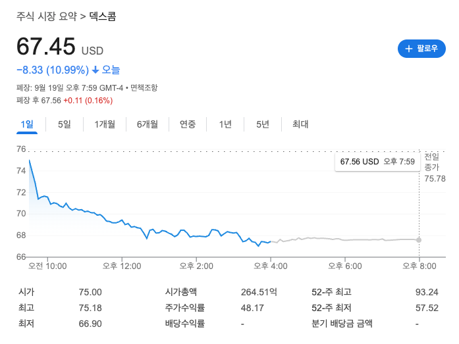Click the 67.45 current price text
Image resolution: width=459 pixels, height=344 pixels.
click(46, 47)
